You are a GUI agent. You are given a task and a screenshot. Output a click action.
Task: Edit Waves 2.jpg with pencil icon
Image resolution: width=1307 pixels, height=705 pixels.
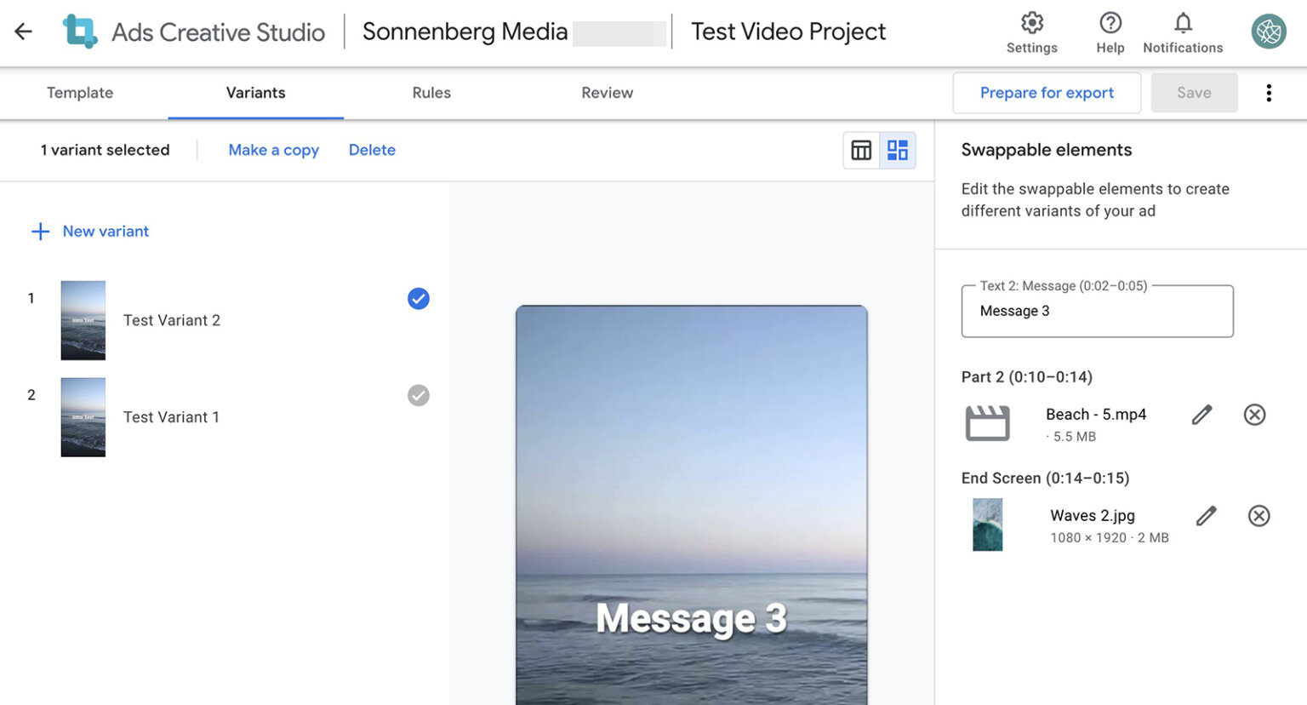tap(1206, 516)
